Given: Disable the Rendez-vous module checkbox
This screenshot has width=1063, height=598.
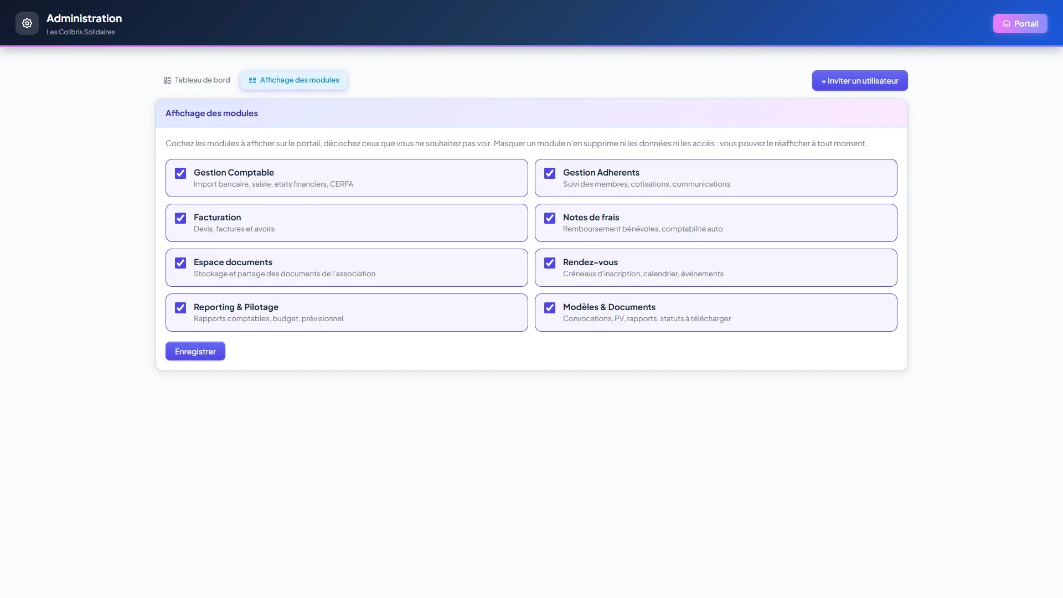Looking at the screenshot, I should (x=550, y=263).
